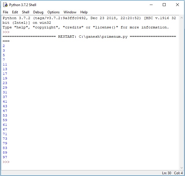Click the scrollbar down arrow
This screenshot has height=176, width=185.
[182, 168]
